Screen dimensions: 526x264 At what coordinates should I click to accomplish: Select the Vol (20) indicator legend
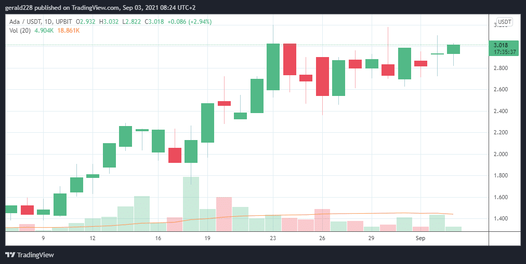tap(20, 31)
